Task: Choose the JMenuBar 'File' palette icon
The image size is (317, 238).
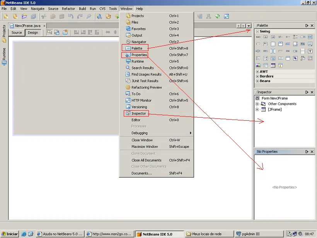Action: pyautogui.click(x=303, y=44)
